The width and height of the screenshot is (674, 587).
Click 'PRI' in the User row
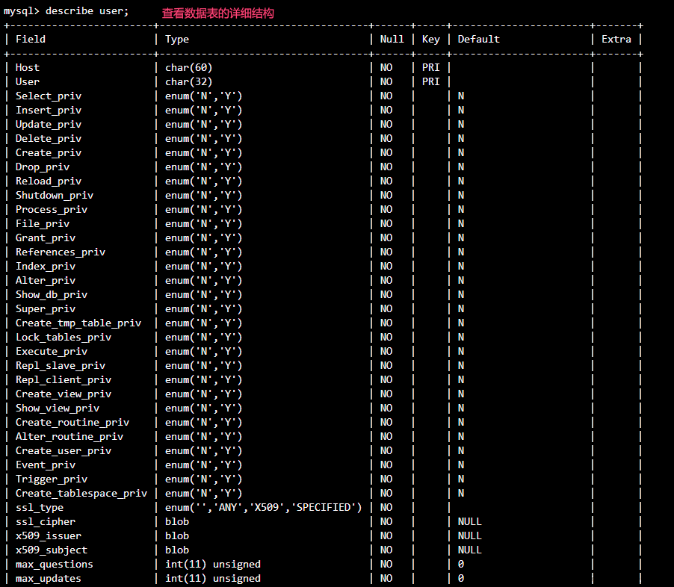click(x=430, y=81)
